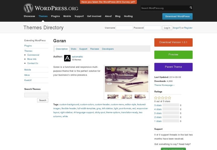Open Plugins in the top navigation

(55, 16)
